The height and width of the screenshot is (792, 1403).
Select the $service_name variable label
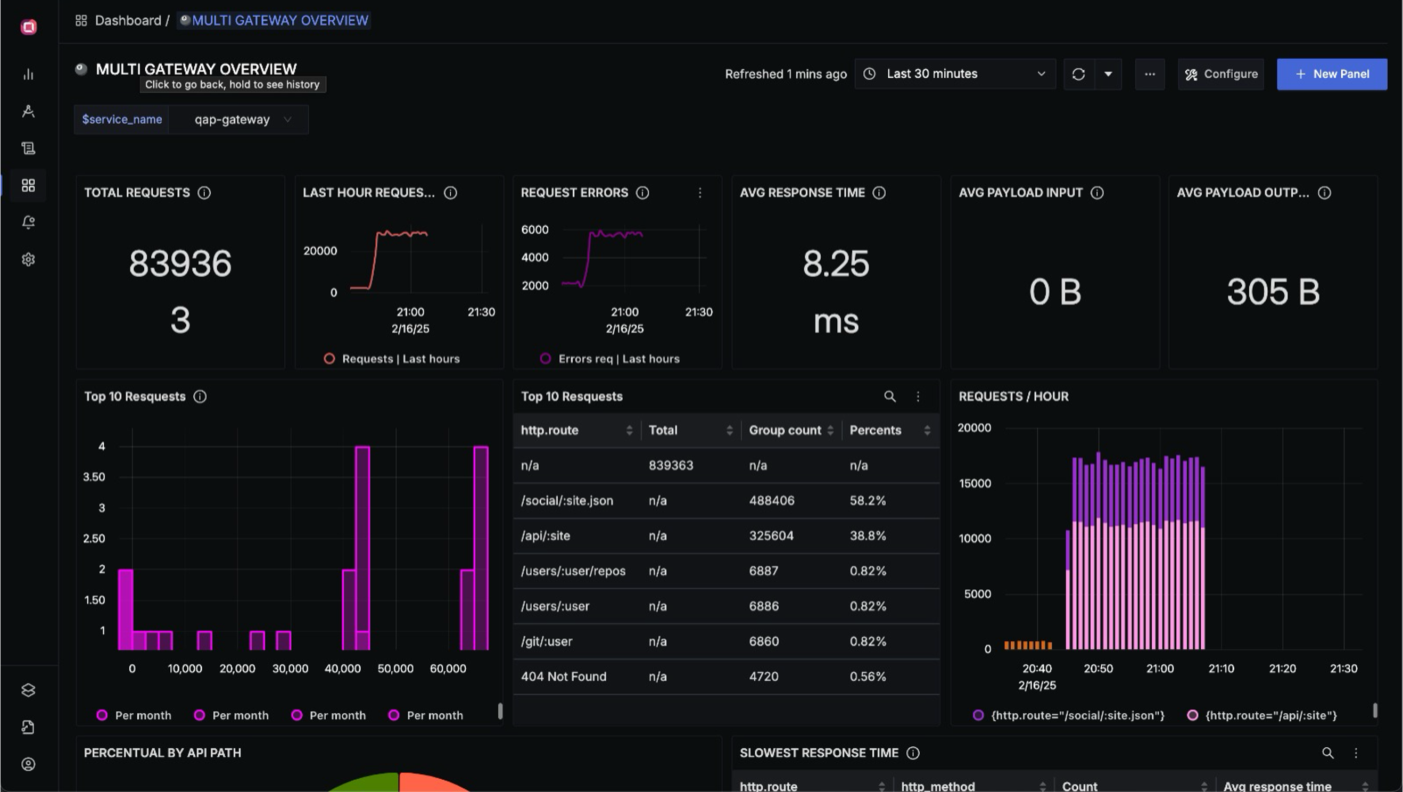click(x=121, y=119)
